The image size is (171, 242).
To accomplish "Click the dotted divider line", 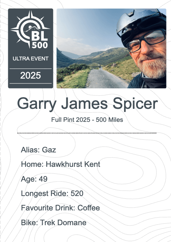I will pos(87,133).
